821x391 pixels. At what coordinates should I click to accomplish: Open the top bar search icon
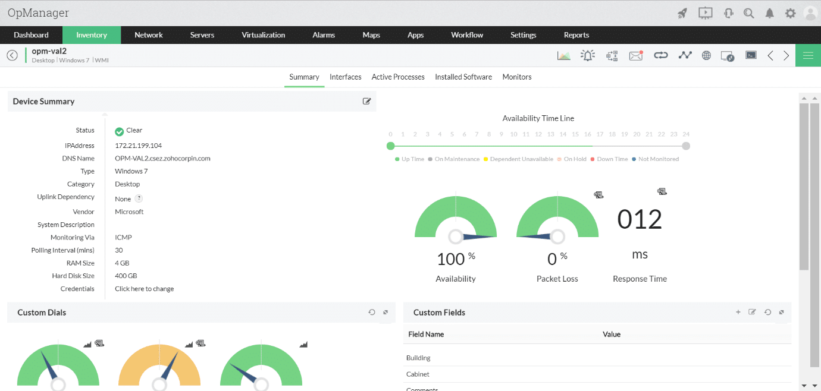pyautogui.click(x=748, y=12)
